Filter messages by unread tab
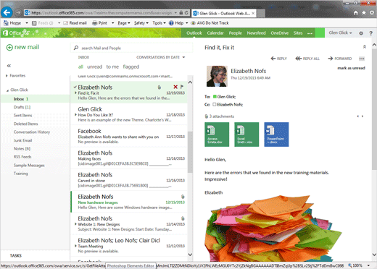This screenshot has height=269, width=377. click(94, 67)
